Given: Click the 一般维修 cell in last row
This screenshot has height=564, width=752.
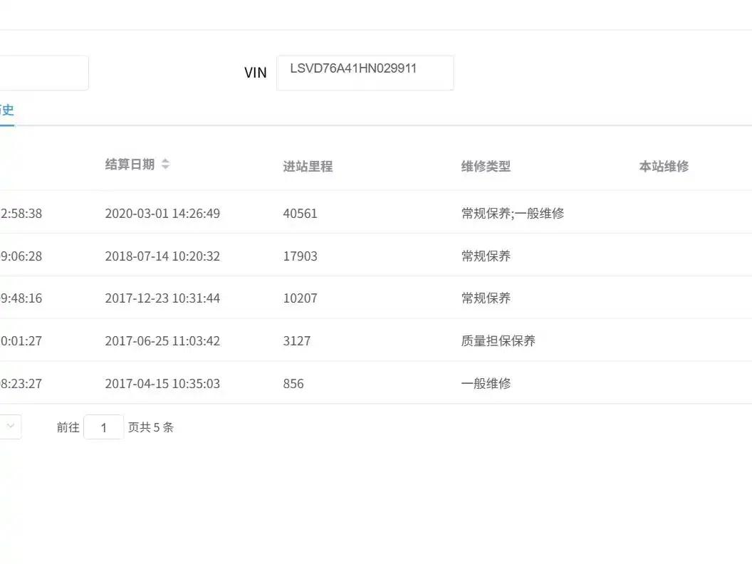Looking at the screenshot, I should 486,384.
